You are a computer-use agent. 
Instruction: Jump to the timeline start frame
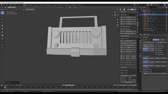point(65,85)
